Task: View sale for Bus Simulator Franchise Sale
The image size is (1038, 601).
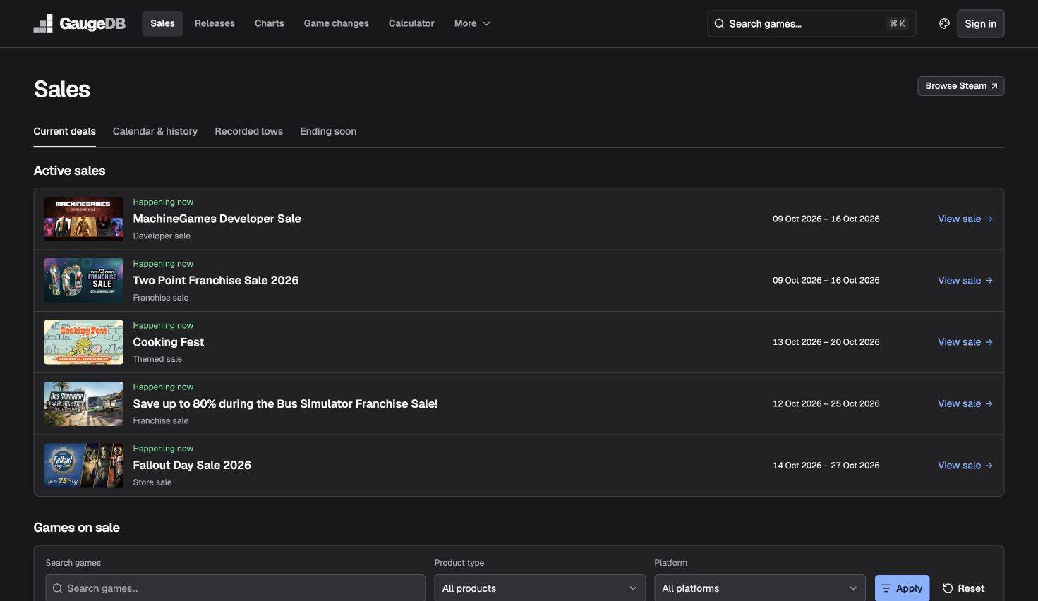Action: click(965, 404)
